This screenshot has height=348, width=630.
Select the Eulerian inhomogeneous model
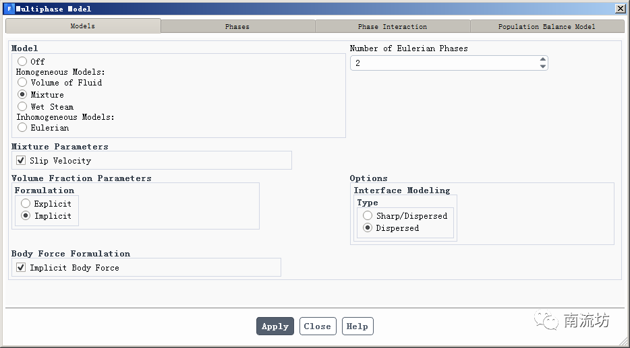tap(22, 127)
